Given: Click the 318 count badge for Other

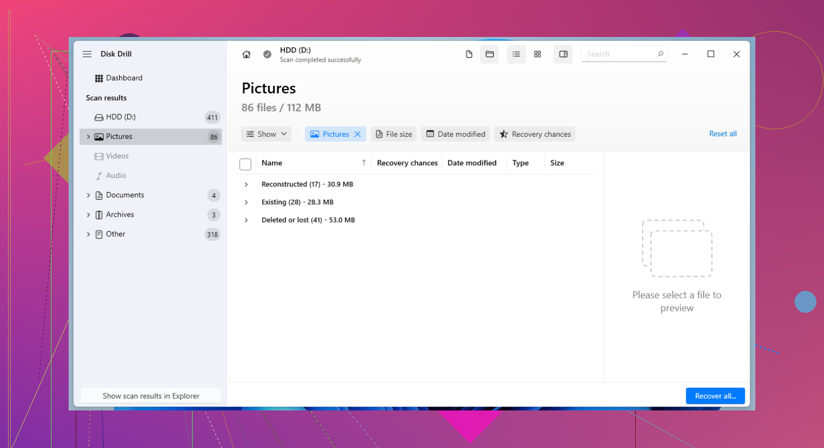Looking at the screenshot, I should (212, 234).
